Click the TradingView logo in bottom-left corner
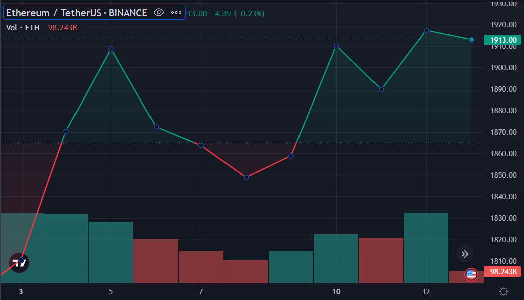The width and height of the screenshot is (524, 300). 19,262
